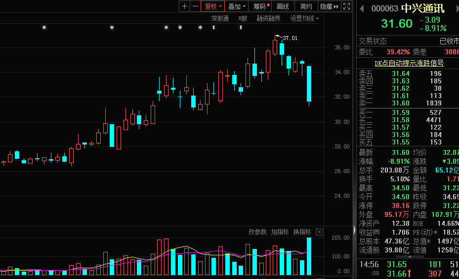Select the 卖一 row at 31.60
Screen dimensions: 459x279
pyautogui.click(x=409, y=103)
